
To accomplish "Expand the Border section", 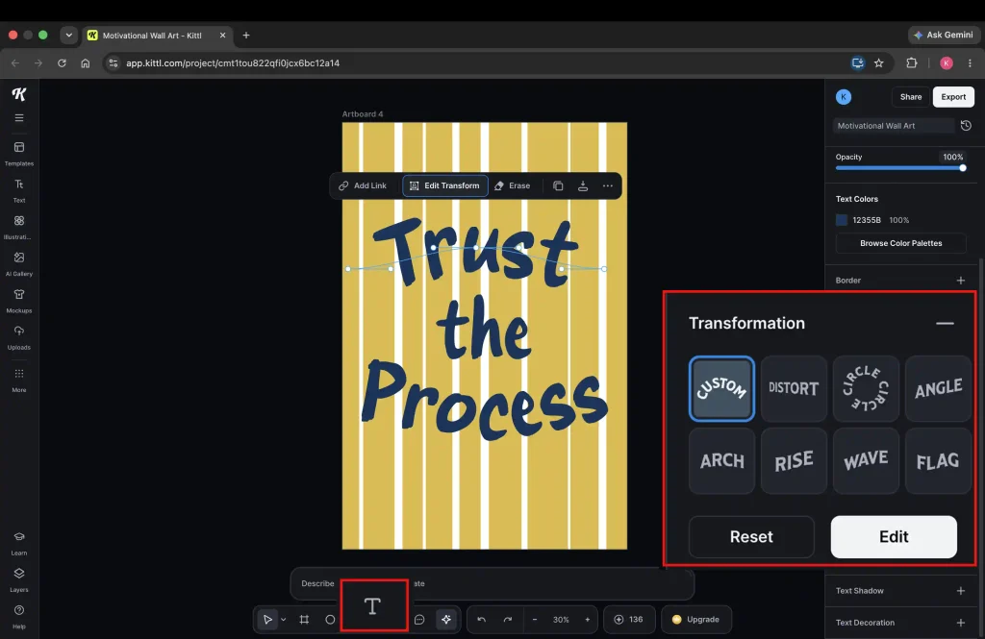I will click(961, 281).
